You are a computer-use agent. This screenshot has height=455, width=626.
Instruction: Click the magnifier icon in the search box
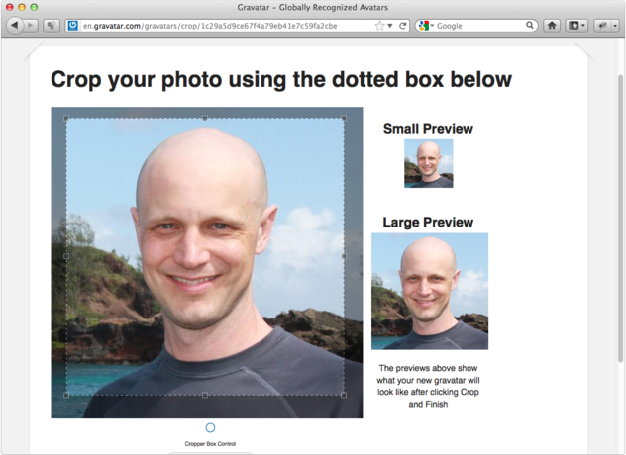pos(531,26)
